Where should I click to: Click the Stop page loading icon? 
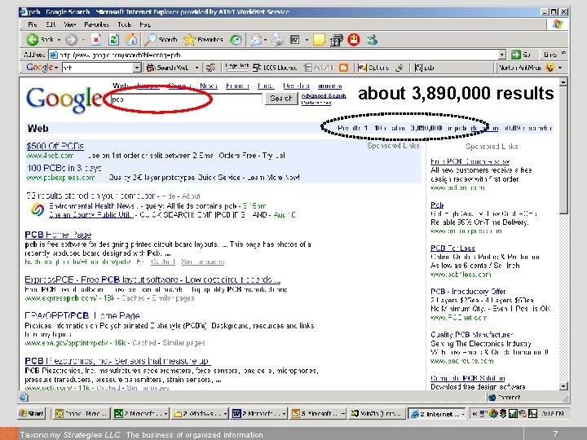click(96, 39)
